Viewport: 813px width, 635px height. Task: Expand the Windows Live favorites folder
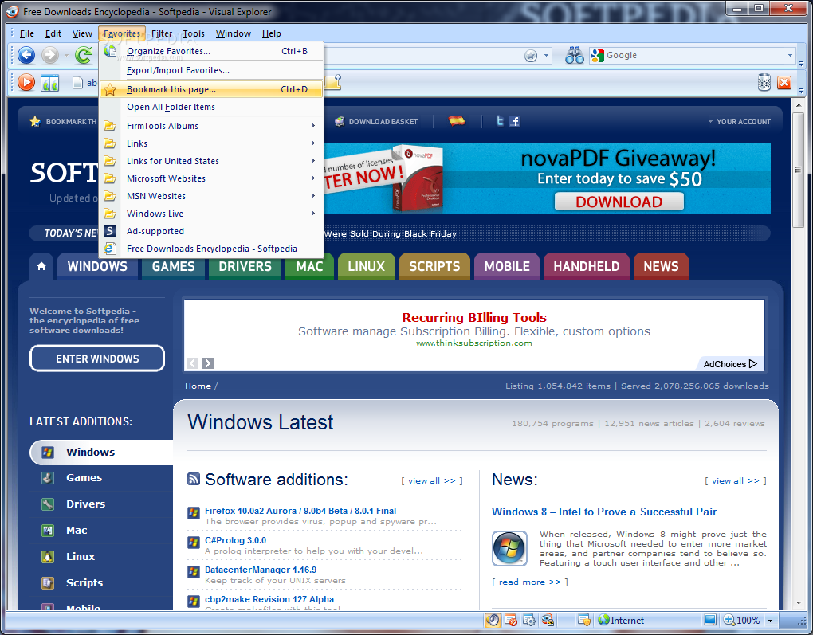point(211,214)
